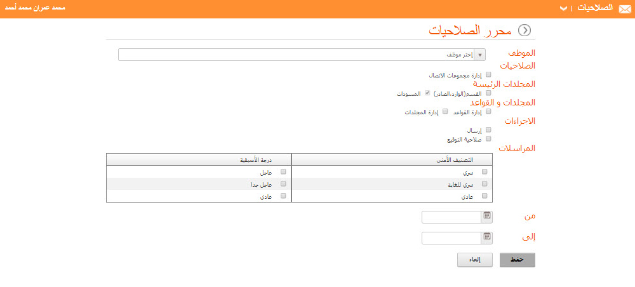The width and height of the screenshot is (635, 287).
Task: Enable the إرسال action checkbox
Action: point(488,130)
